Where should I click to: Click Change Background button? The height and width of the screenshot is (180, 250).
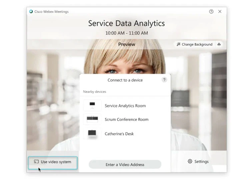[195, 44]
